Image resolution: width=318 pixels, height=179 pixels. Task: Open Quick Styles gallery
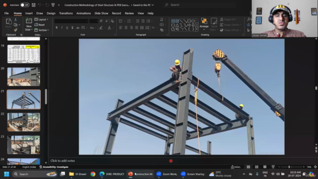tap(214, 24)
